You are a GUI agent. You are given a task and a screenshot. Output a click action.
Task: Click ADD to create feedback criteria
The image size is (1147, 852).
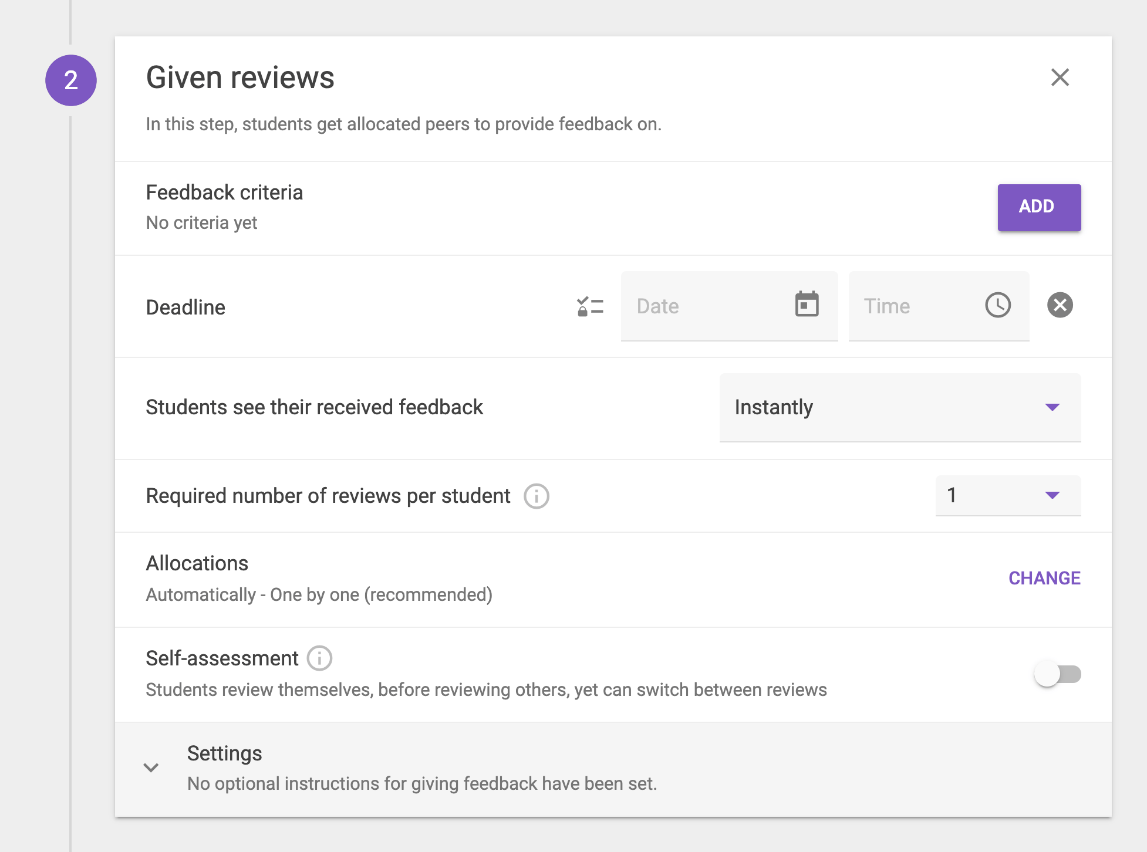pos(1038,207)
